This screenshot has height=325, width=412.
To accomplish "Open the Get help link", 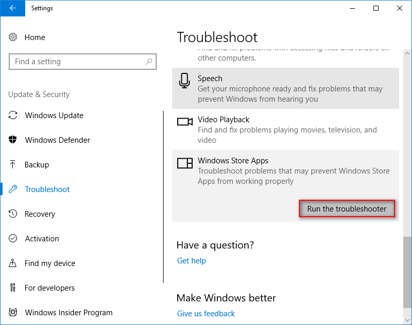I will [x=191, y=261].
